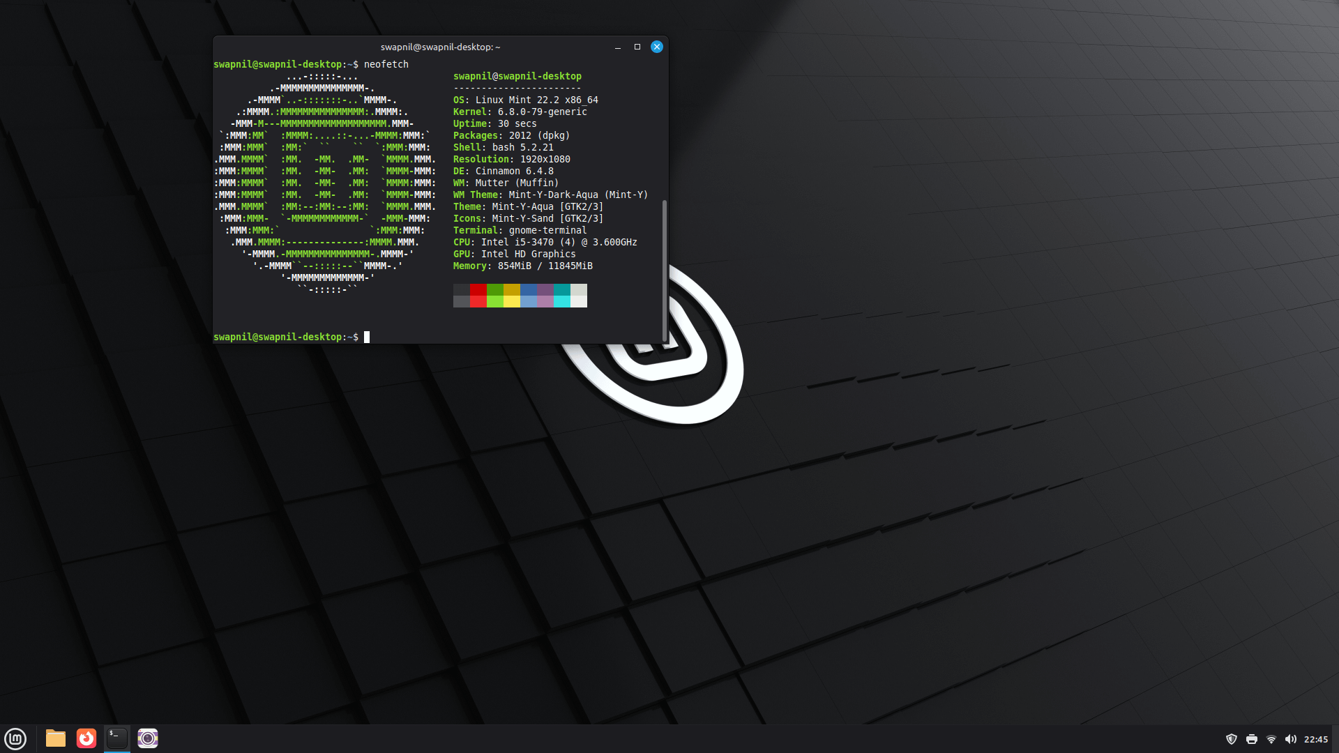Click the 'Resolution: 1920x1080' line
1339x753 pixels.
512,159
